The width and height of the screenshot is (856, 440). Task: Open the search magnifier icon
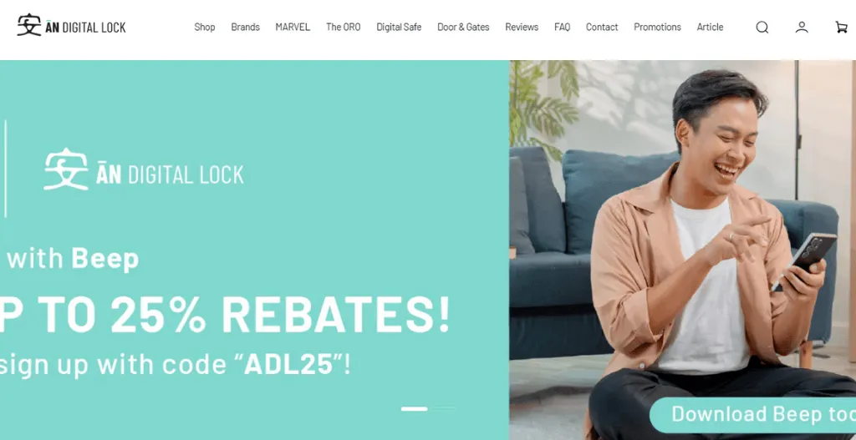click(762, 28)
